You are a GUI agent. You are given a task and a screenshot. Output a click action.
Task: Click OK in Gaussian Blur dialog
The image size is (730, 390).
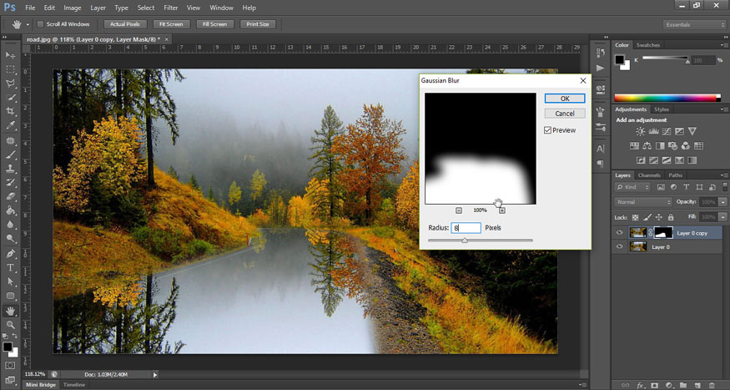pyautogui.click(x=564, y=99)
